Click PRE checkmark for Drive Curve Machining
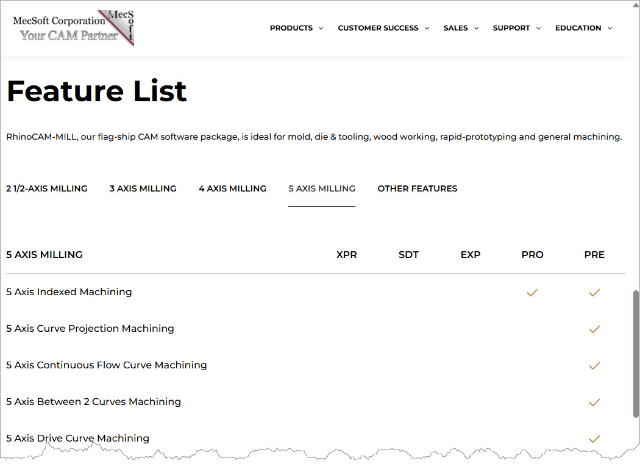Screen dimensions: 640x469 (x=594, y=439)
